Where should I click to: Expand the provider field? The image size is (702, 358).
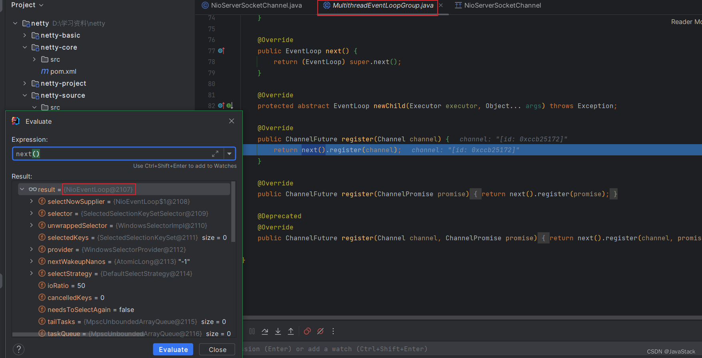[32, 249]
